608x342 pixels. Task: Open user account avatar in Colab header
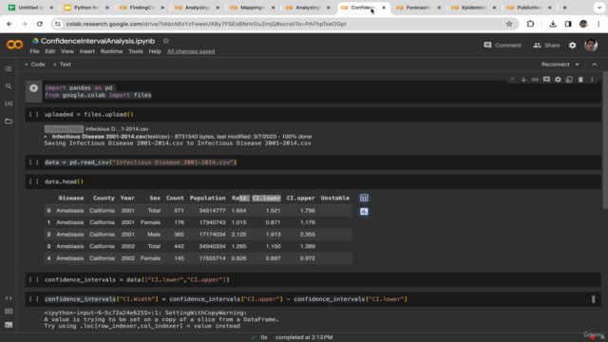(591, 46)
